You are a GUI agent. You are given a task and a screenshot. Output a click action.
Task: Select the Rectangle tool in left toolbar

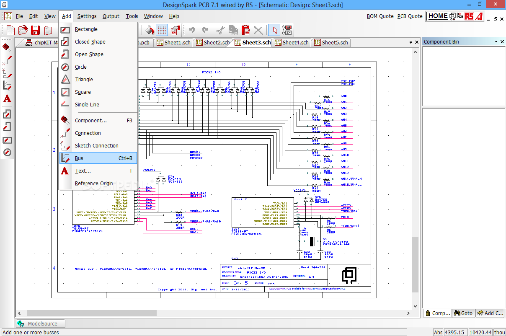pos(7,140)
